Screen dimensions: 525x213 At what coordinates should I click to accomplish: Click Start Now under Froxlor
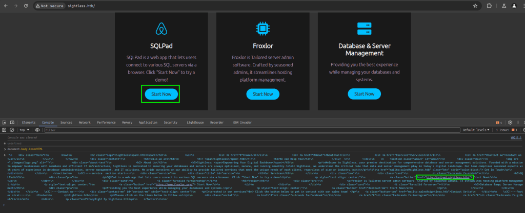pyautogui.click(x=262, y=94)
